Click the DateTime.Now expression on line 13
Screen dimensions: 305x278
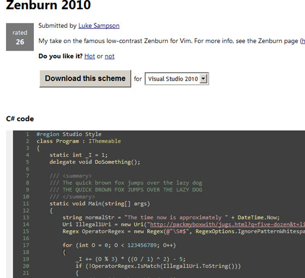coord(258,218)
